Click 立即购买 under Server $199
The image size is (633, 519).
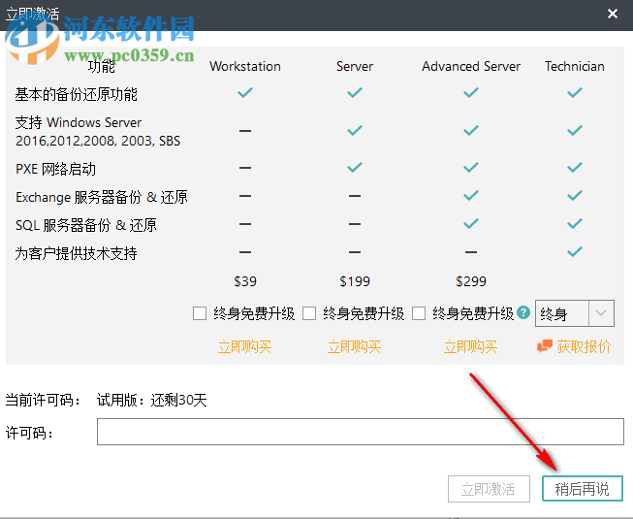point(355,346)
